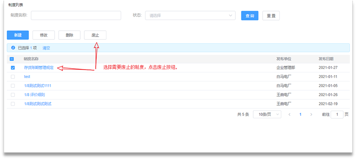Click the 修改 edit button

pyautogui.click(x=44, y=35)
